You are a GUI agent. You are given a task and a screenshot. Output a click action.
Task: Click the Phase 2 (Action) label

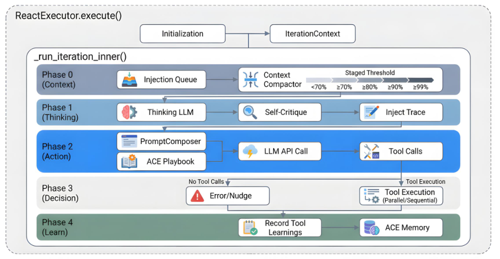[x=57, y=151]
